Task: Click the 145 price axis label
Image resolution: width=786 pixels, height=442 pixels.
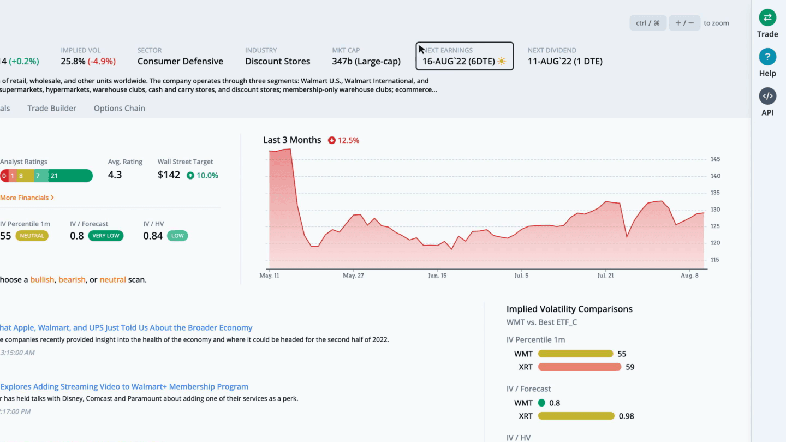Action: point(715,159)
